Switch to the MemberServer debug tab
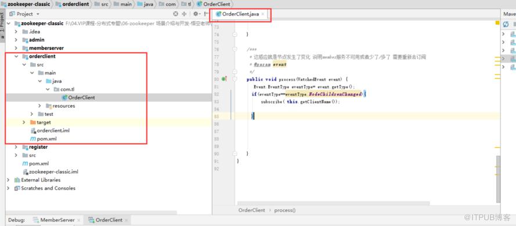Screen dimensions: 516x226 tap(54, 220)
